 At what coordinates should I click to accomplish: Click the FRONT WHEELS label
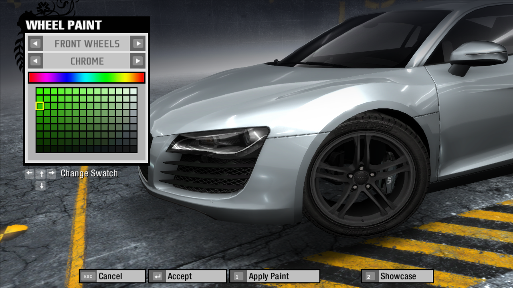[x=87, y=44]
